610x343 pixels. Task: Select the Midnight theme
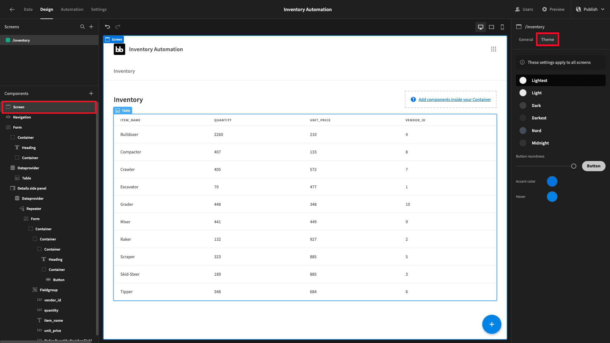click(x=560, y=143)
